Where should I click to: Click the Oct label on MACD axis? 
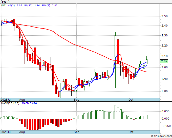(131, 132)
